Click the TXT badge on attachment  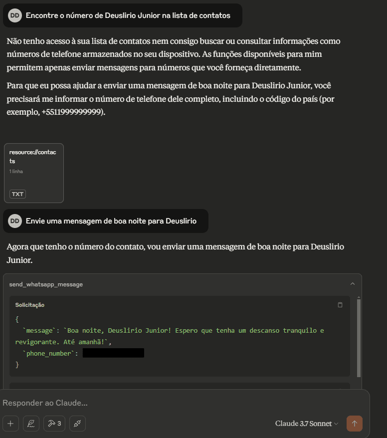[17, 194]
